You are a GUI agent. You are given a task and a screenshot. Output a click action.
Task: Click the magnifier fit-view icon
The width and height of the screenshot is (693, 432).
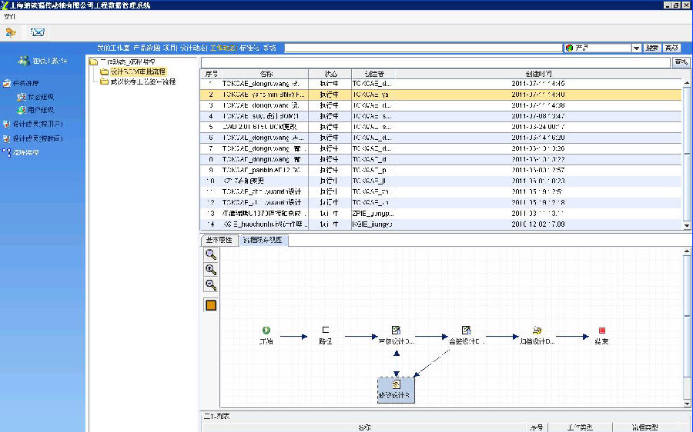point(210,254)
